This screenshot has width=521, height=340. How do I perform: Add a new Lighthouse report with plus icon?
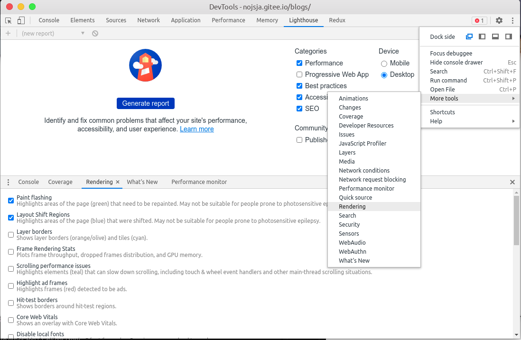8,33
